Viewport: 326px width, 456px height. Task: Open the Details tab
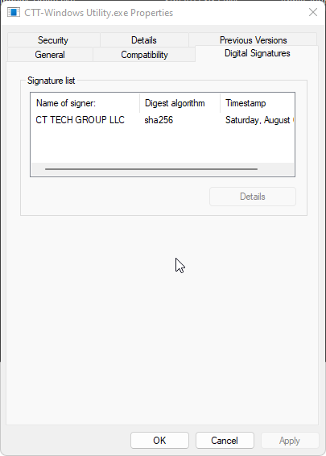coord(144,40)
